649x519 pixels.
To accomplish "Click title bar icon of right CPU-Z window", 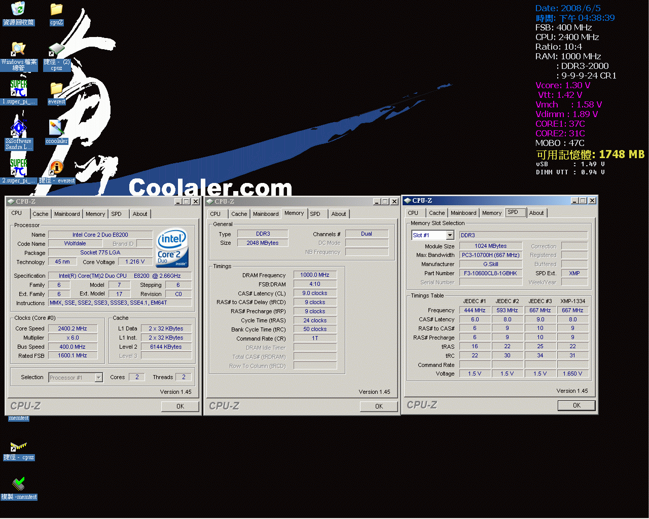I will 407,201.
